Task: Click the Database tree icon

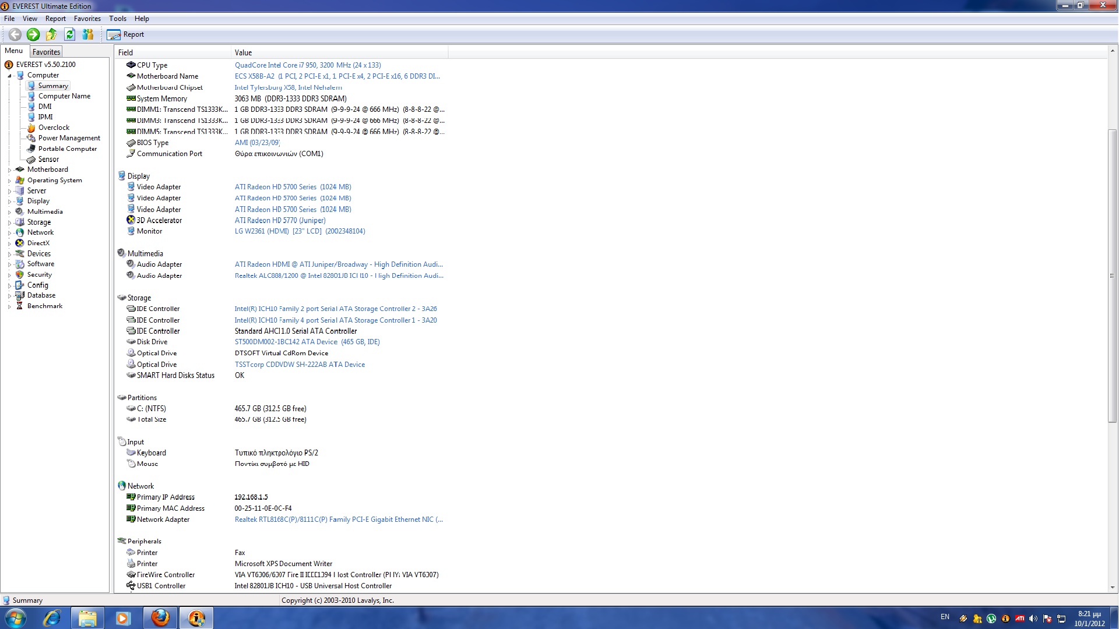Action: coord(20,295)
